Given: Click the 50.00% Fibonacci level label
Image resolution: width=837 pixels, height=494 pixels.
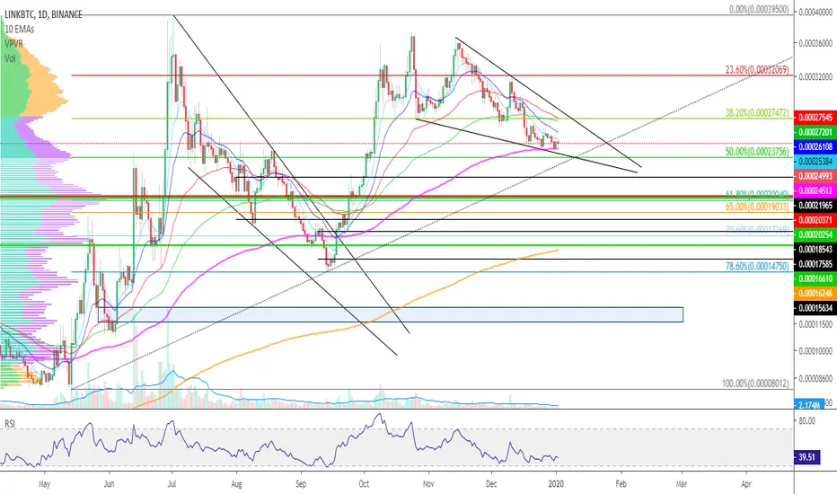Looking at the screenshot, I should pos(757,152).
